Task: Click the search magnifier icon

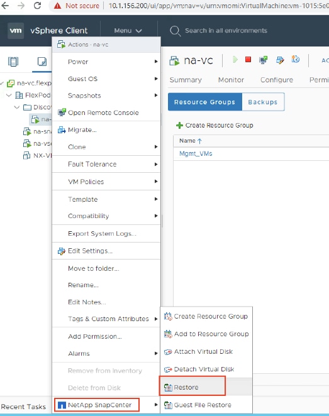Action: [x=175, y=31]
